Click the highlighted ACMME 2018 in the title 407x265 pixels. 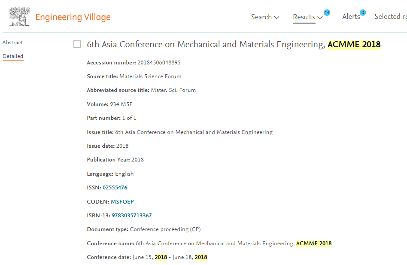[x=354, y=44]
